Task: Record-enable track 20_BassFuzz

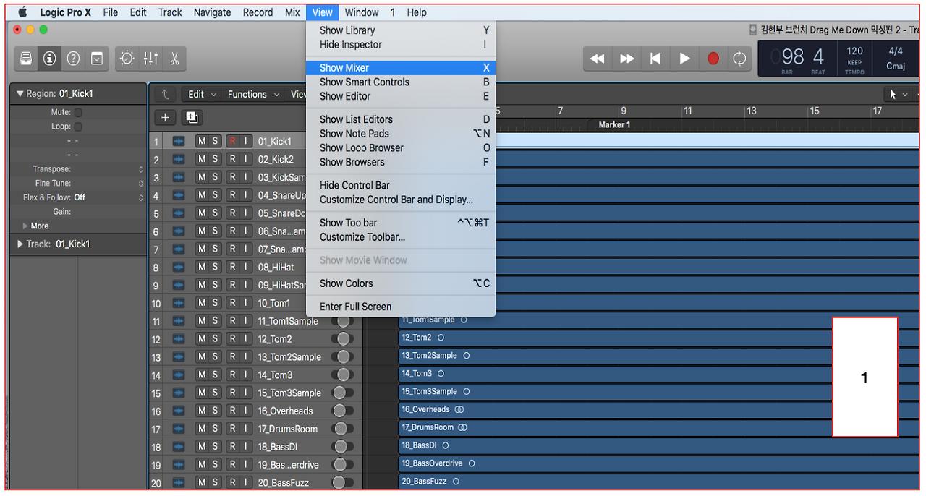Action: click(233, 482)
